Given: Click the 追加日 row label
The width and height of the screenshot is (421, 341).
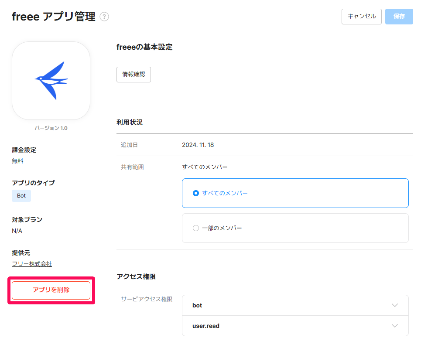Looking at the screenshot, I should pos(129,145).
